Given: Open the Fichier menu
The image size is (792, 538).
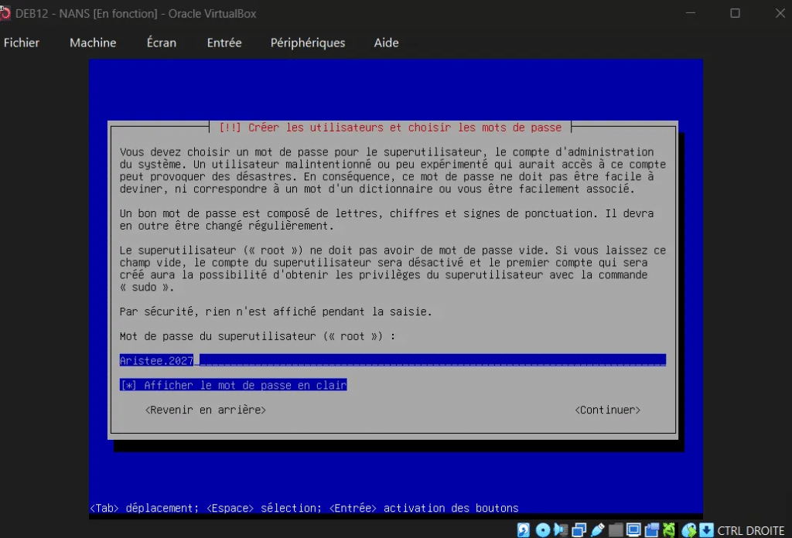Looking at the screenshot, I should pyautogui.click(x=22, y=43).
